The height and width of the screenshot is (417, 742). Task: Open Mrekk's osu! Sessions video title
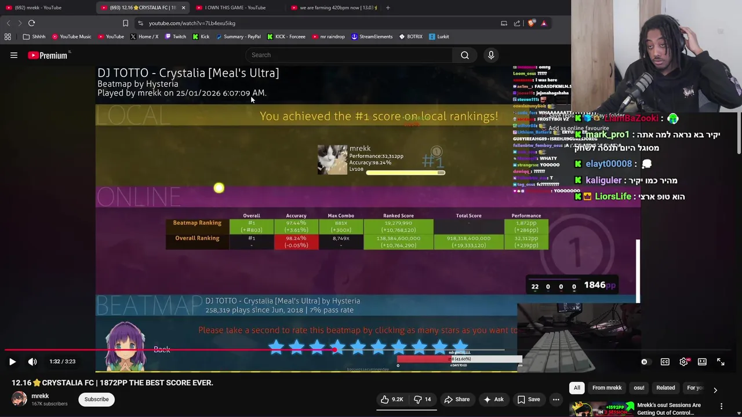[669, 409]
